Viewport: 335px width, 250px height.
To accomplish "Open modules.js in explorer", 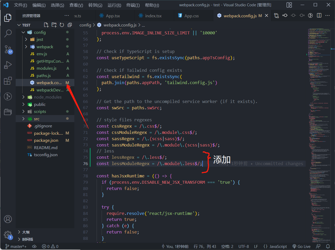I will 45,68.
